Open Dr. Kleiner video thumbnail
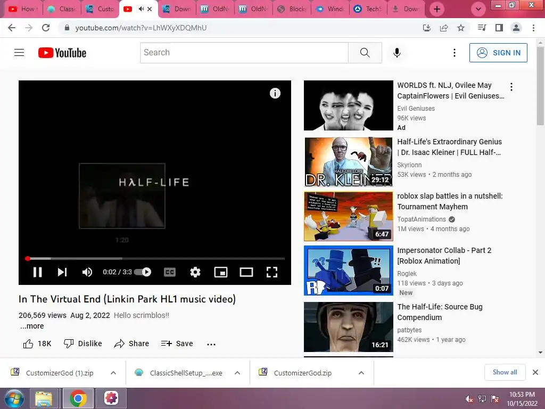Image resolution: width=545 pixels, height=409 pixels. 348,162
